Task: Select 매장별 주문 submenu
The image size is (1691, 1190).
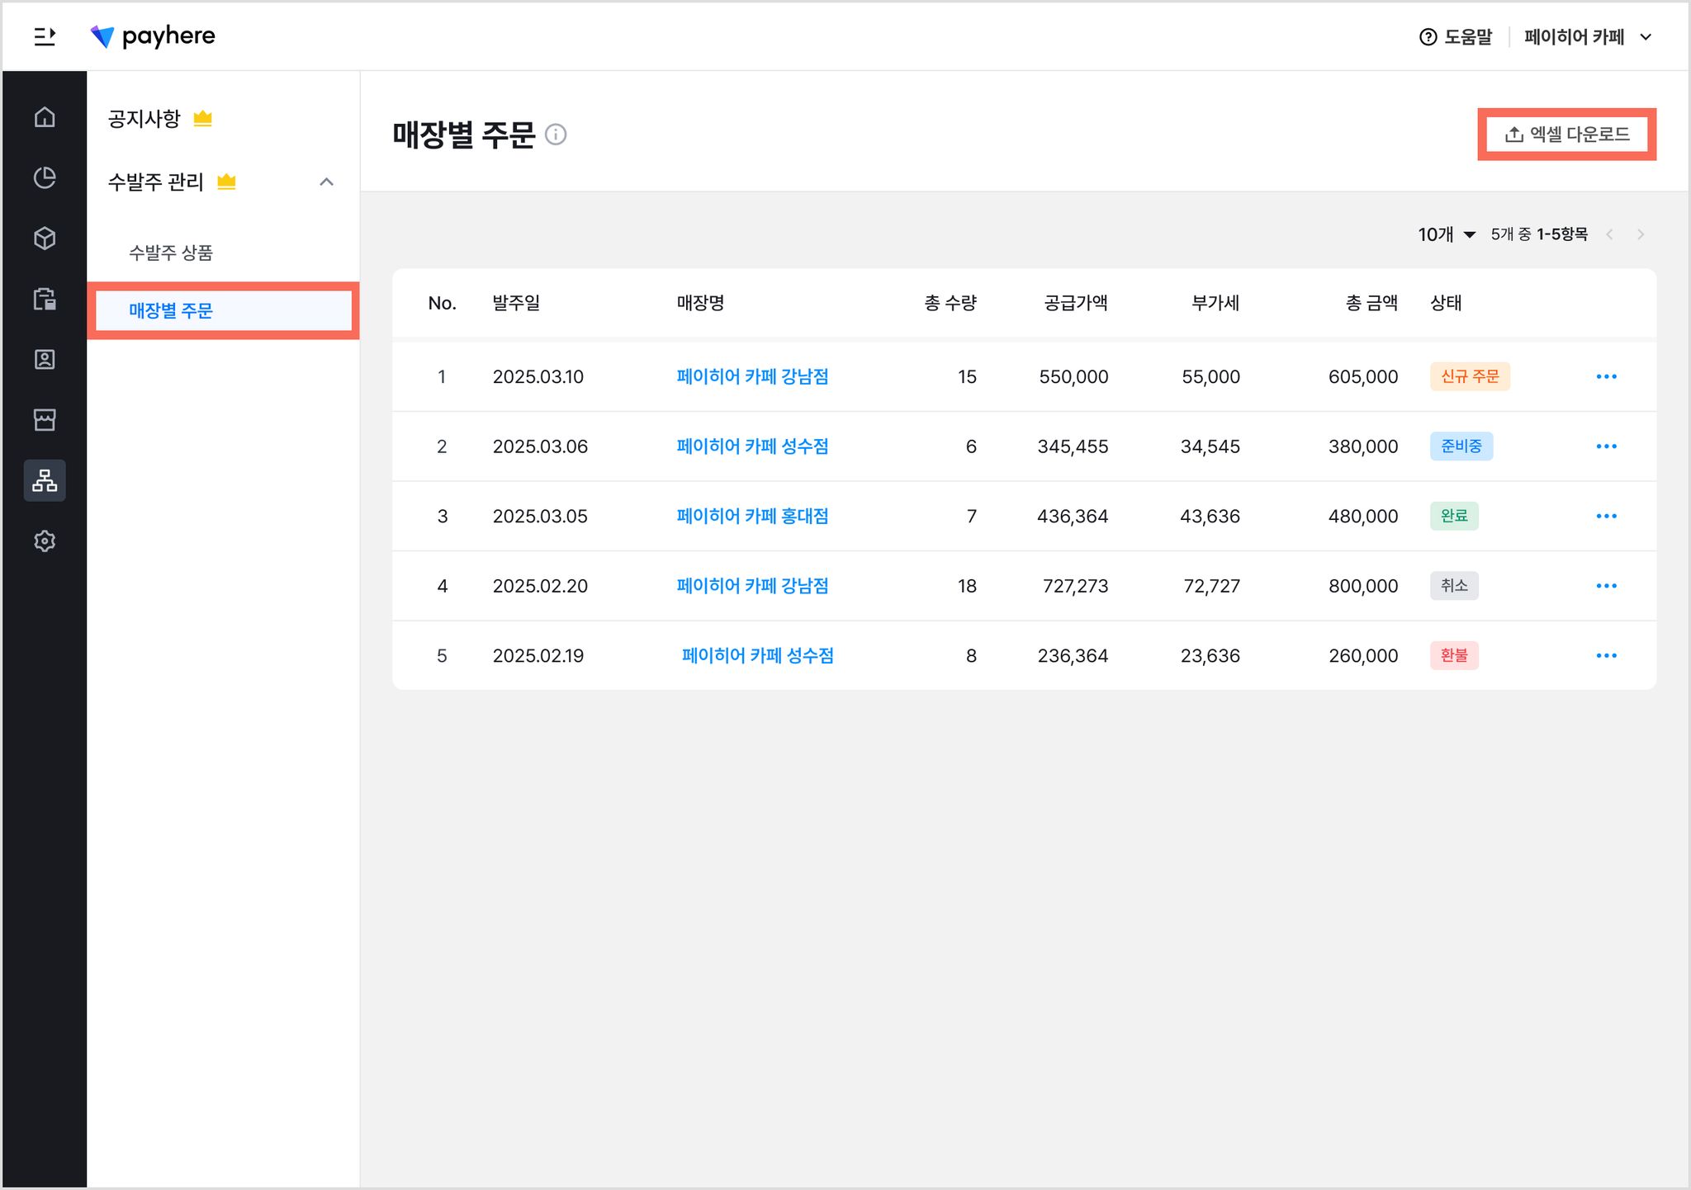Action: 223,311
